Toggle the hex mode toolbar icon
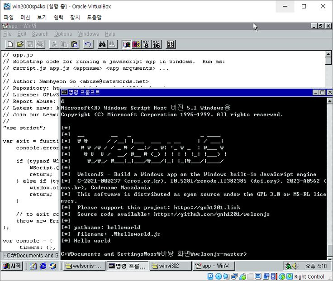Image resolution: width=333 pixels, height=281 pixels. tap(171, 44)
